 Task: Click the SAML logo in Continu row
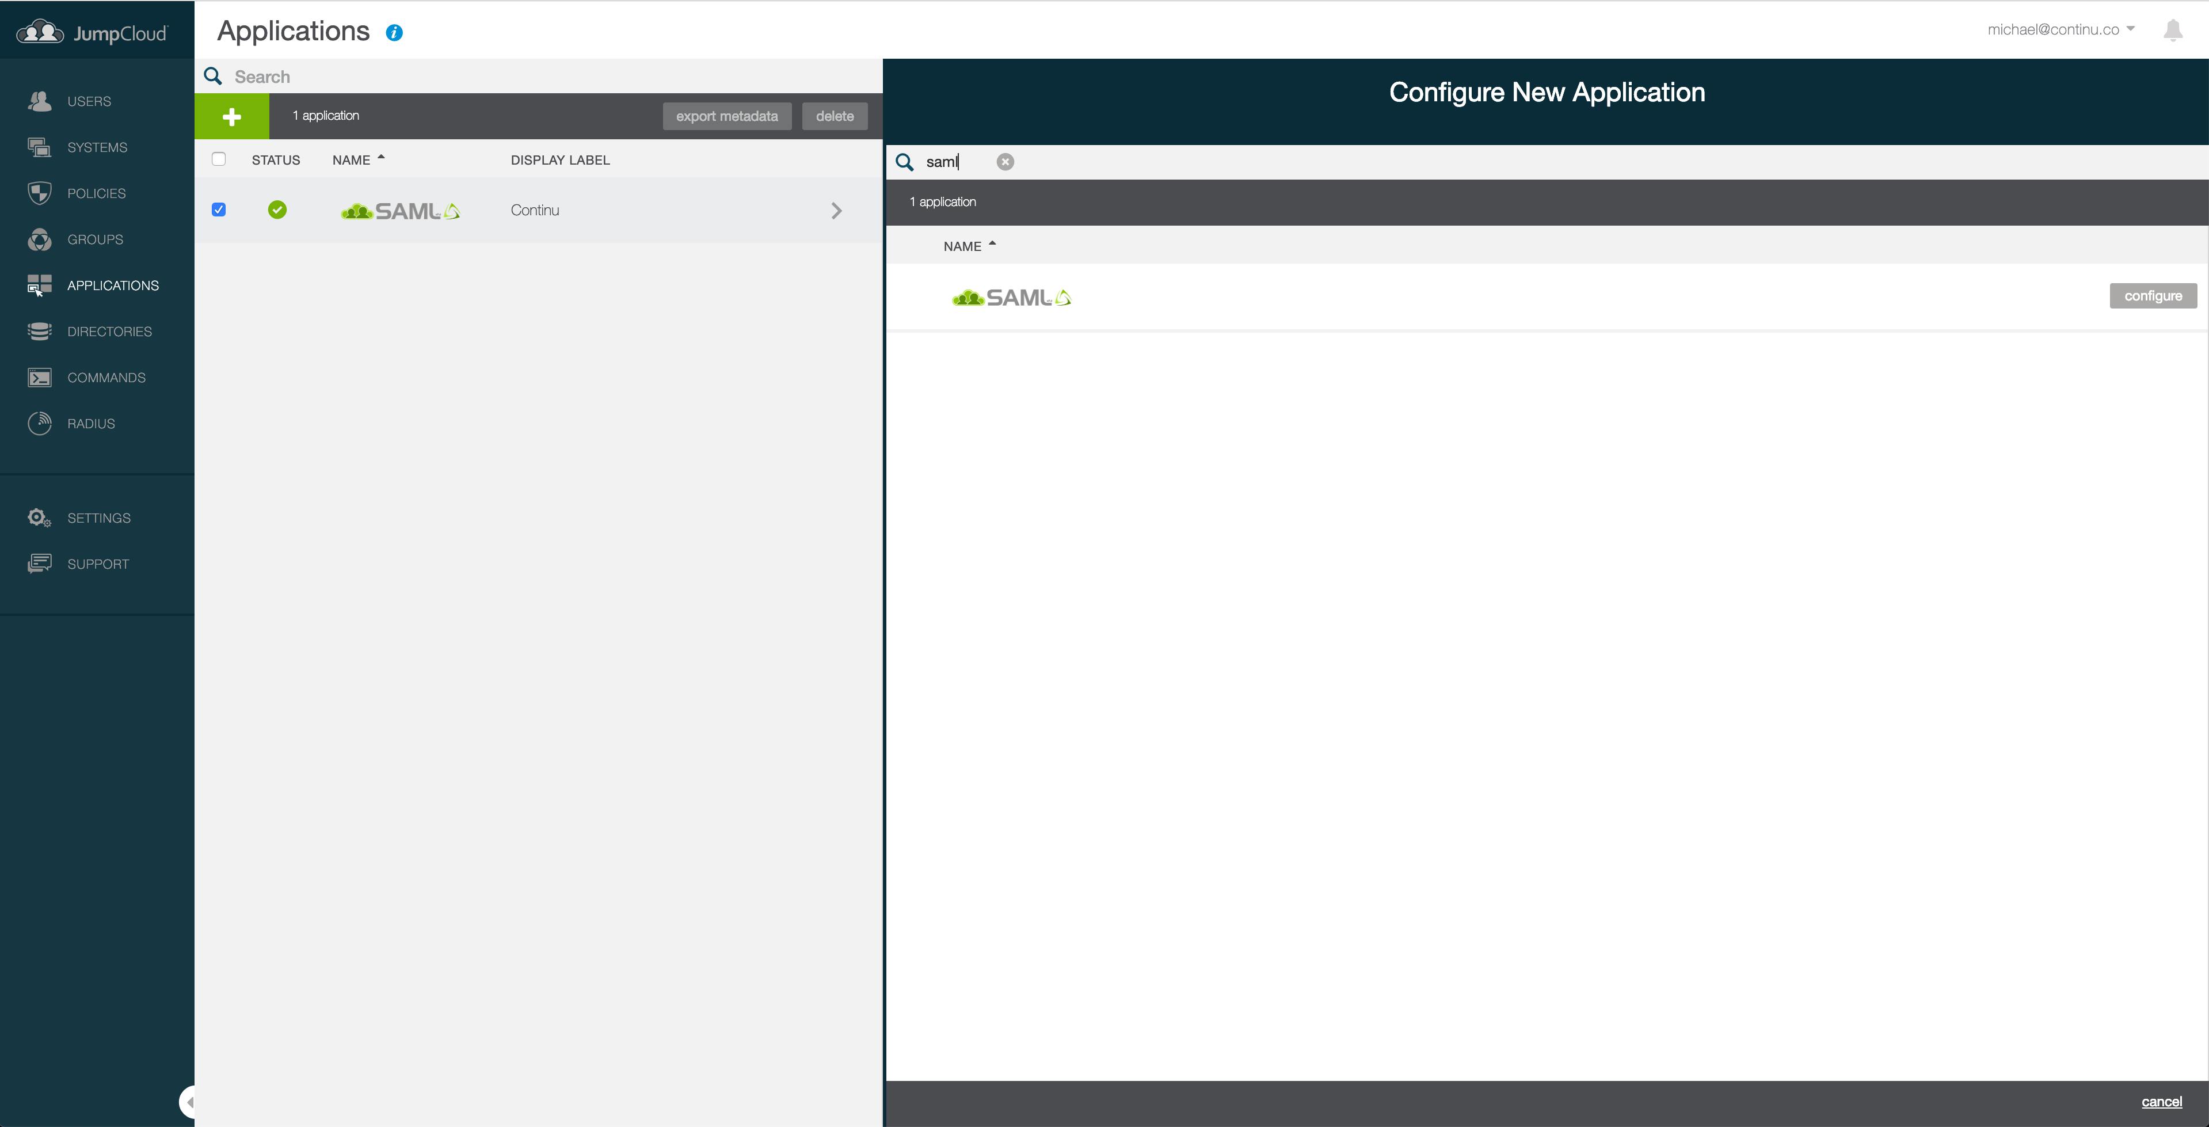pyautogui.click(x=401, y=211)
